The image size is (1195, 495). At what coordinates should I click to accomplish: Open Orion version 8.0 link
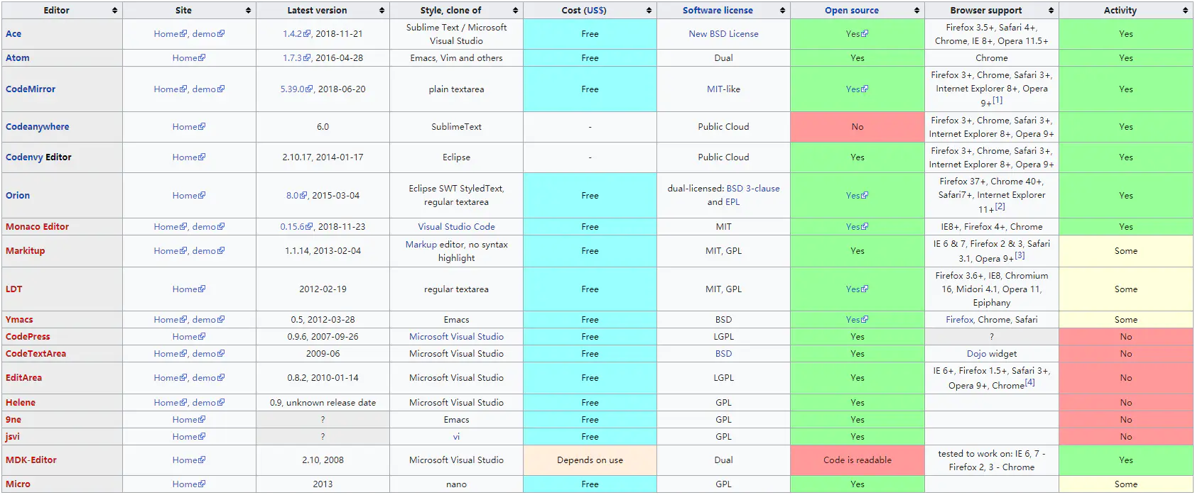296,196
